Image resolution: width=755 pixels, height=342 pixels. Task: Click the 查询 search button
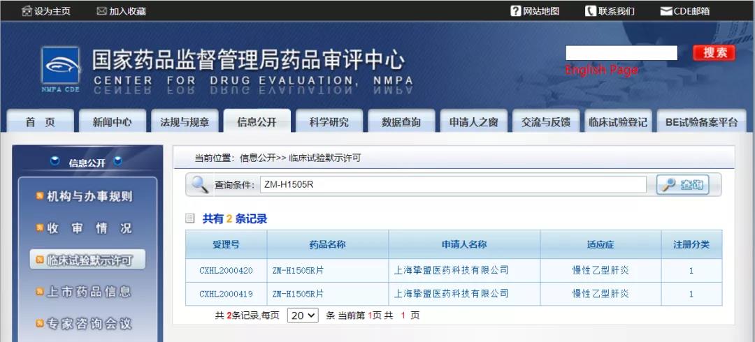coord(683,185)
